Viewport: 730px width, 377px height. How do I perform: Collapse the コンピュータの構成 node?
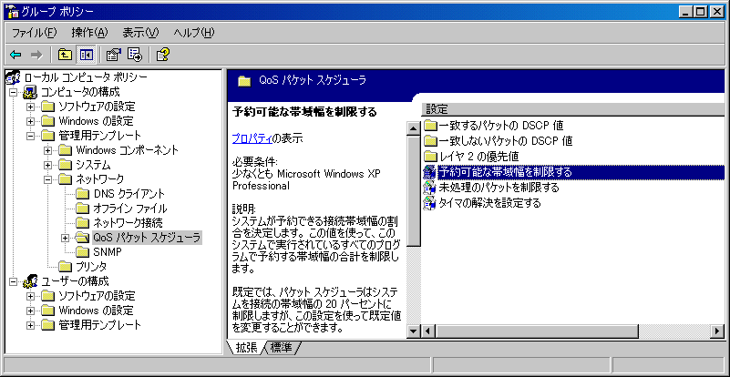point(14,92)
